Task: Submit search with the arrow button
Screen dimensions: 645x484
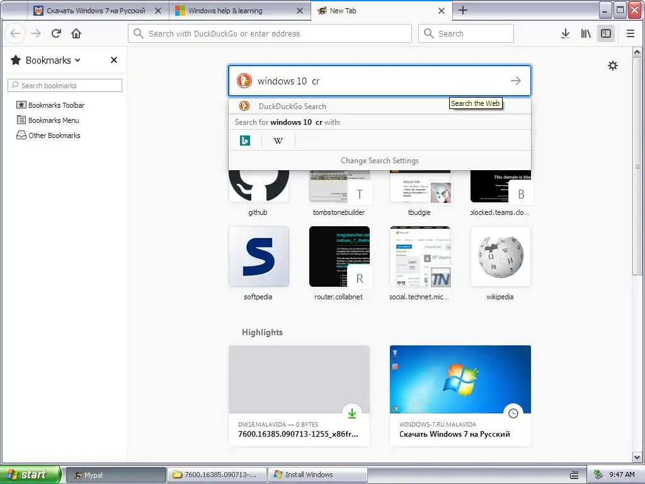Action: tap(516, 81)
